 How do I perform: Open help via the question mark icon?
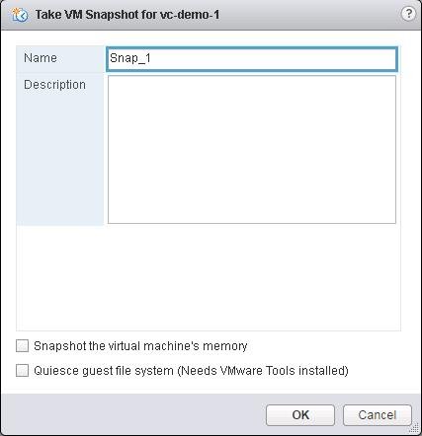coord(408,14)
